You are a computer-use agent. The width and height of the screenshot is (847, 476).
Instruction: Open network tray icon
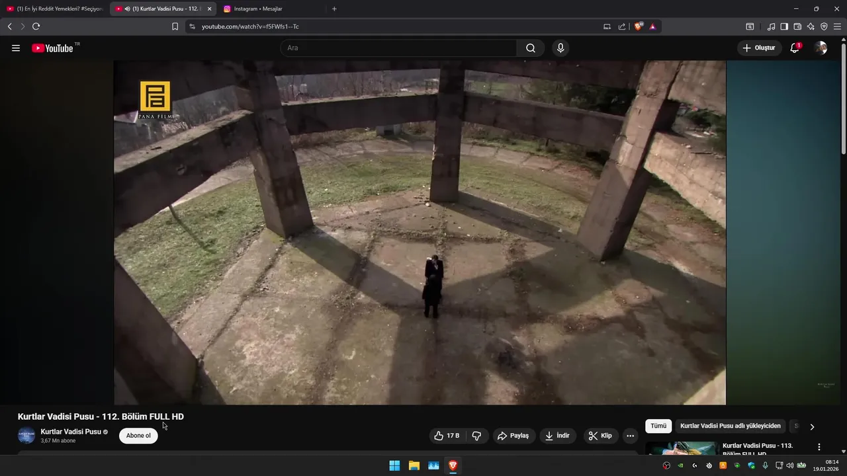(x=780, y=465)
